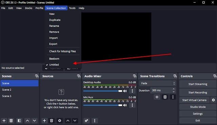Close the Scene Collection menu
Image resolution: width=217 pixels, height=125 pixels.
coord(56,8)
